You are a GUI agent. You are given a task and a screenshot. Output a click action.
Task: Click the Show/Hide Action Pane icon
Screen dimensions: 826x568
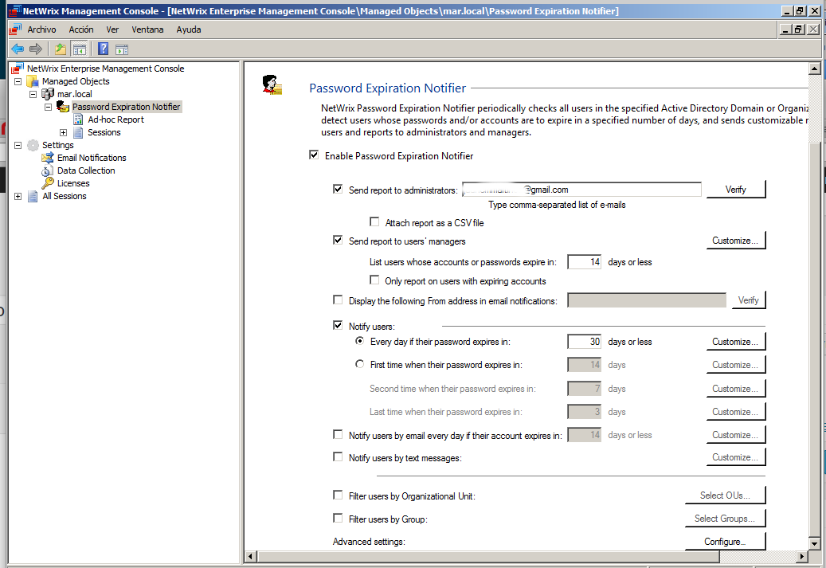[x=122, y=49]
